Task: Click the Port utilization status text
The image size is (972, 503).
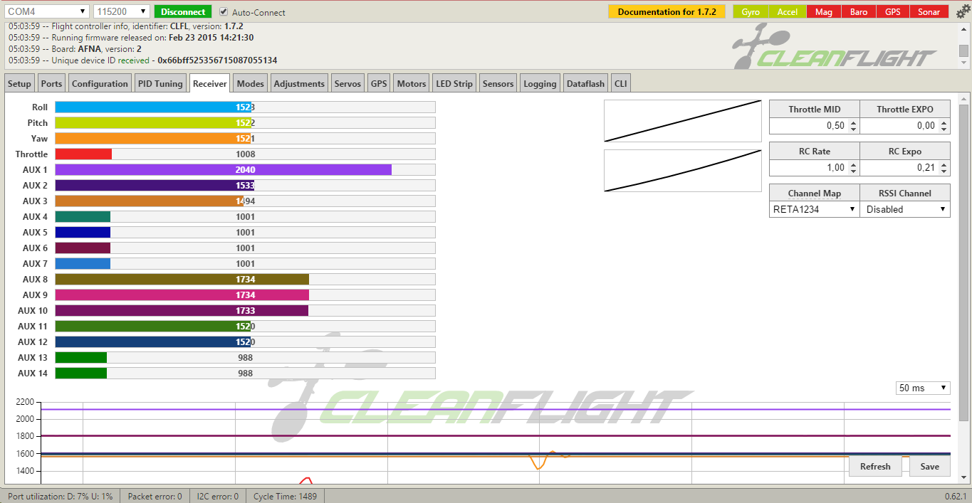Action: tap(60, 496)
